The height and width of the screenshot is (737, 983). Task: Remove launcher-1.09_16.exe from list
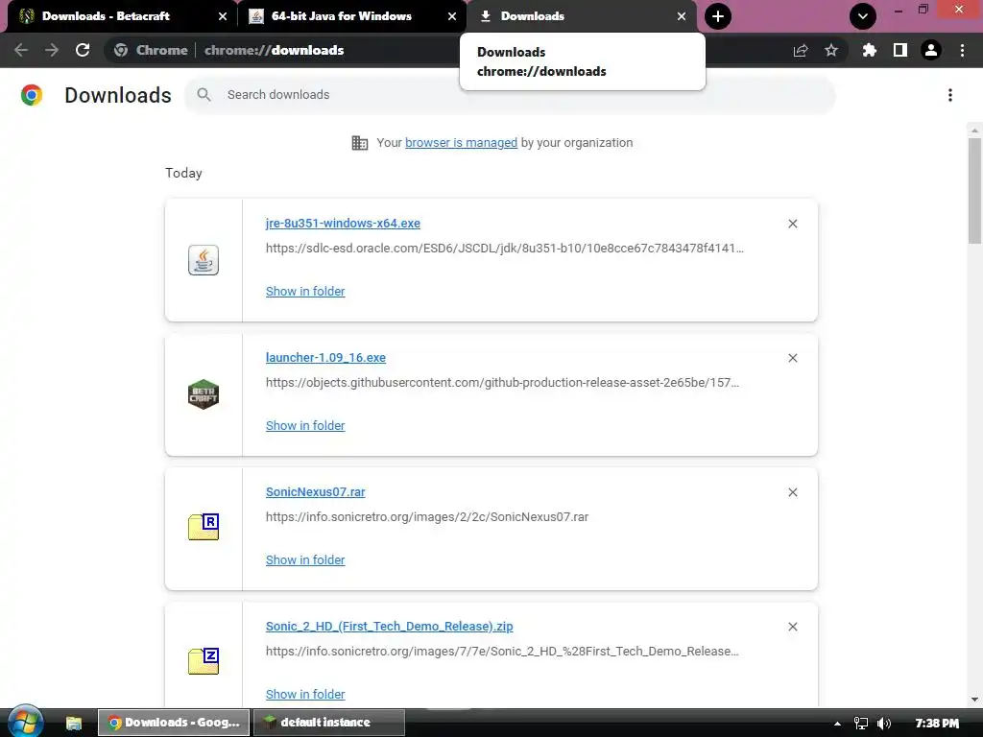[x=792, y=358]
